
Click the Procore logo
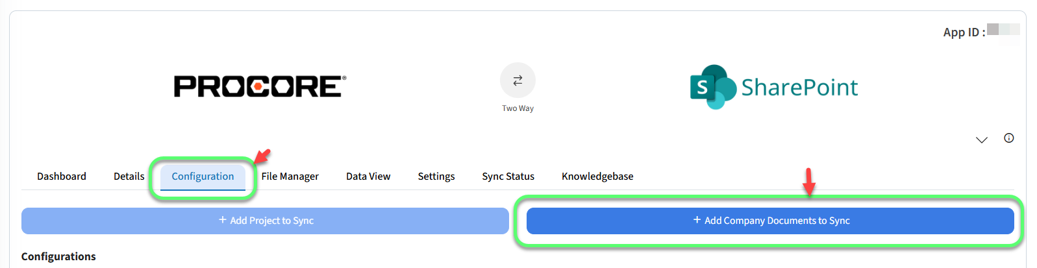[260, 86]
